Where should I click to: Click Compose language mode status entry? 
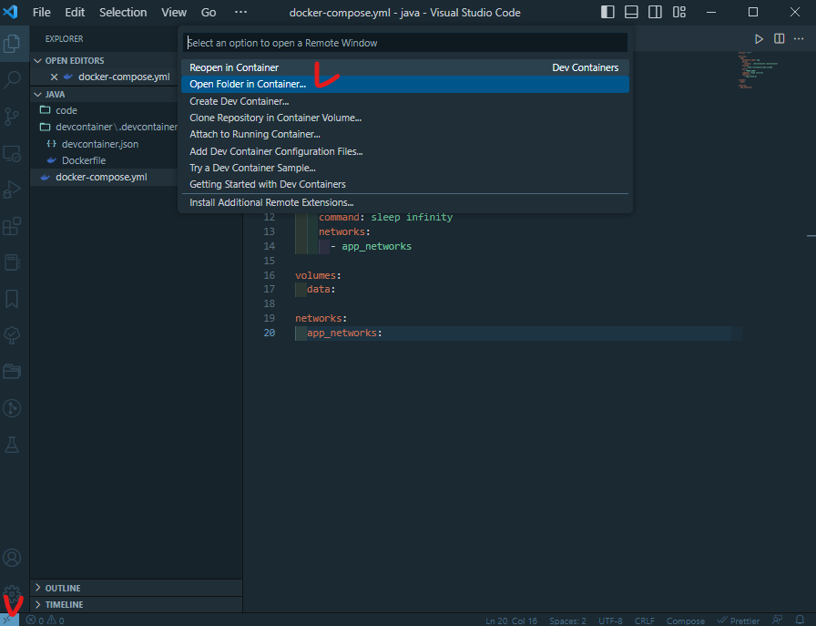point(686,621)
